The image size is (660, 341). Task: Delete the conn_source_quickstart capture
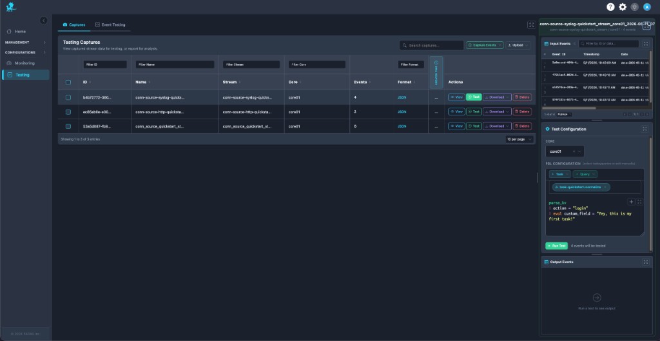[x=522, y=126]
